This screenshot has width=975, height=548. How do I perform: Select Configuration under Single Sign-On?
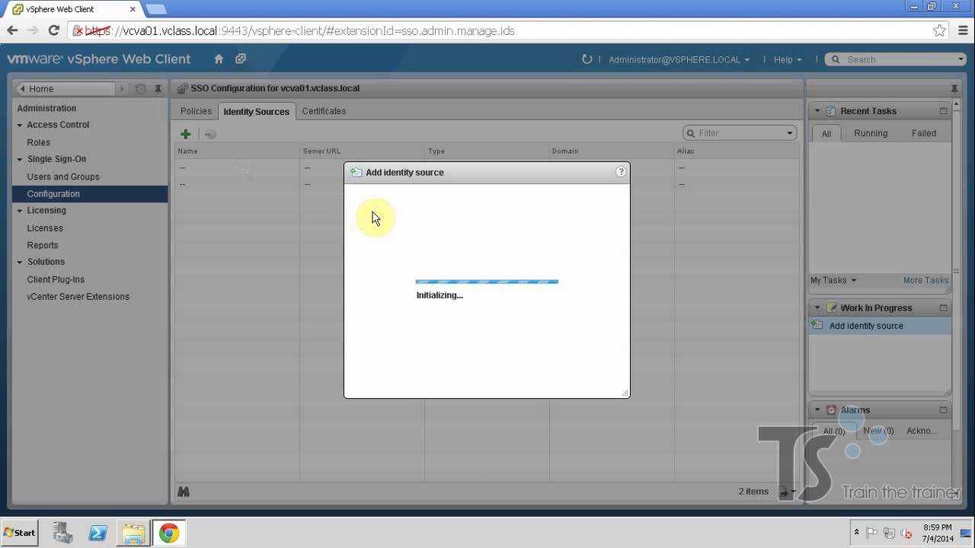pyautogui.click(x=89, y=194)
